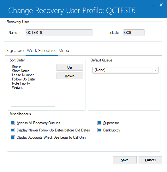
Task: Toggle Display Newer Follow-Up Dates before Old Dates
Action: [x=13, y=130]
